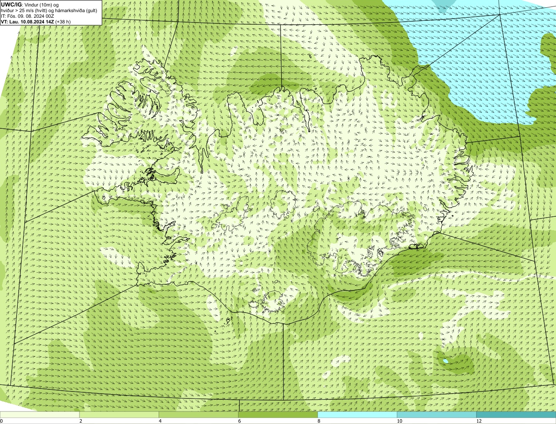This screenshot has width=556, height=424.
Task: Click the 4–6 m/s green color bar segment
Action: pyautogui.click(x=199, y=414)
